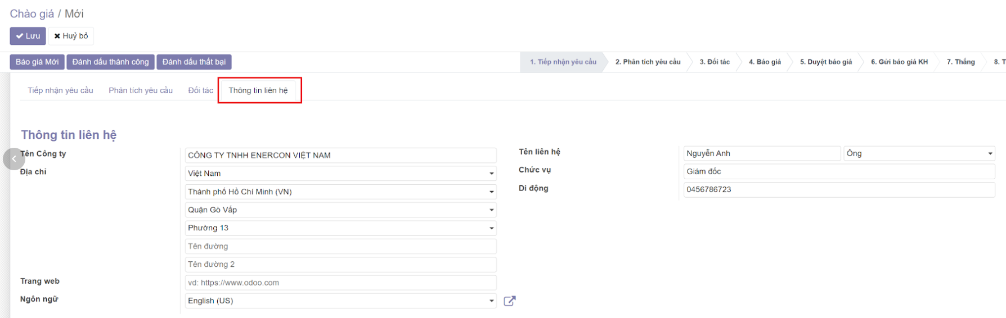Mark as lost with Đánh dấu thất bại
This screenshot has height=318, width=1006.
coord(194,62)
